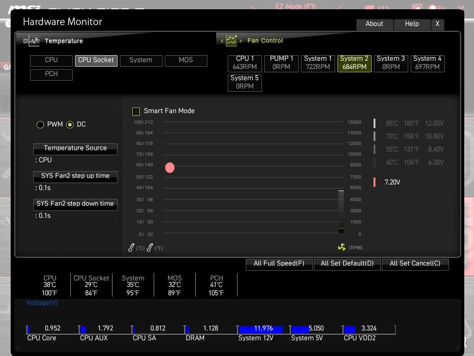The height and width of the screenshot is (356, 474).
Task: Click the DRAM 1.128 voltage value
Action: click(x=211, y=328)
